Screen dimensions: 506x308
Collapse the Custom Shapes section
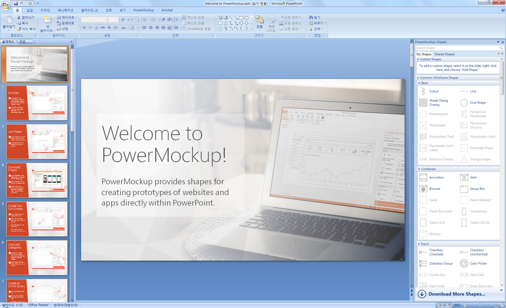(x=418, y=59)
